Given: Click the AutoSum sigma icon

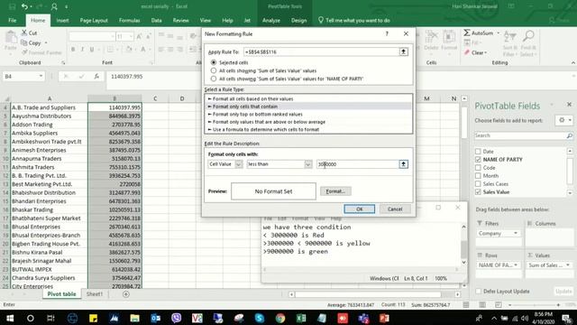Looking at the screenshot, I should pos(467,32).
